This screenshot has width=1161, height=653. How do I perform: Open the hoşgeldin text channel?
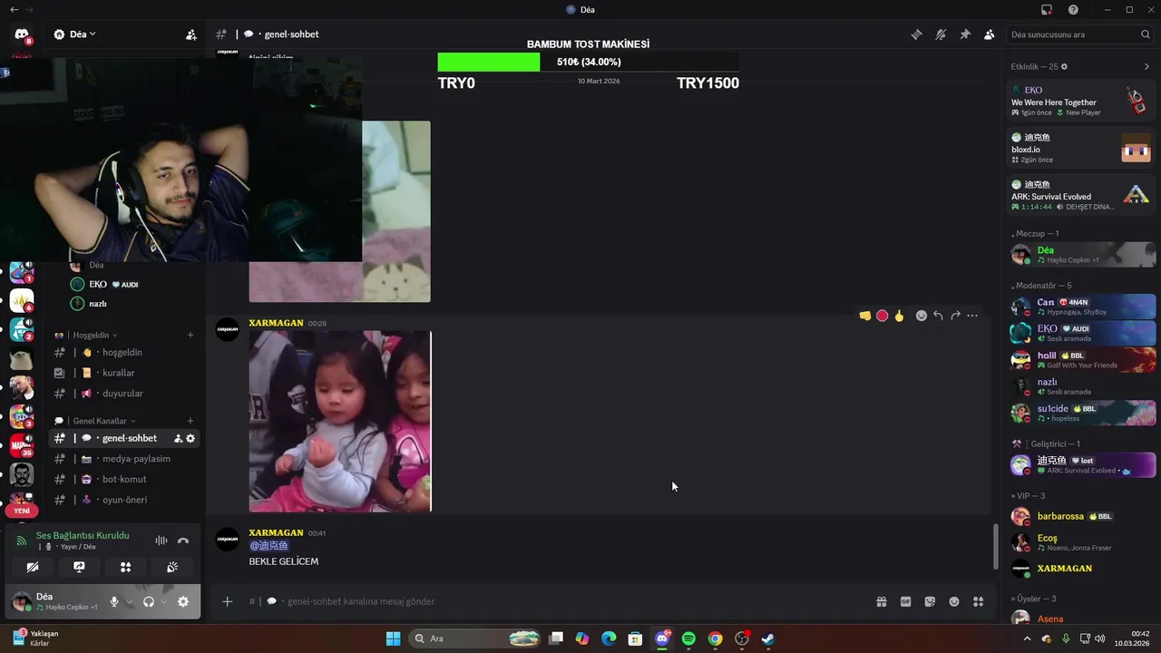[x=124, y=352]
